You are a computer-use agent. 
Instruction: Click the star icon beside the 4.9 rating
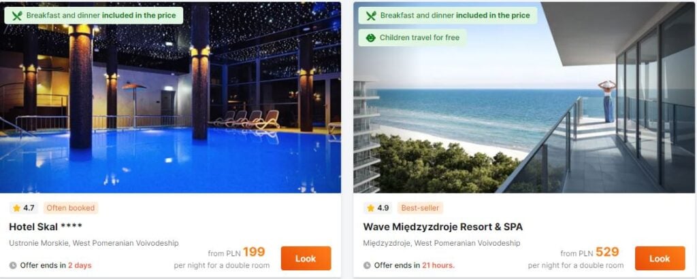pyautogui.click(x=371, y=208)
